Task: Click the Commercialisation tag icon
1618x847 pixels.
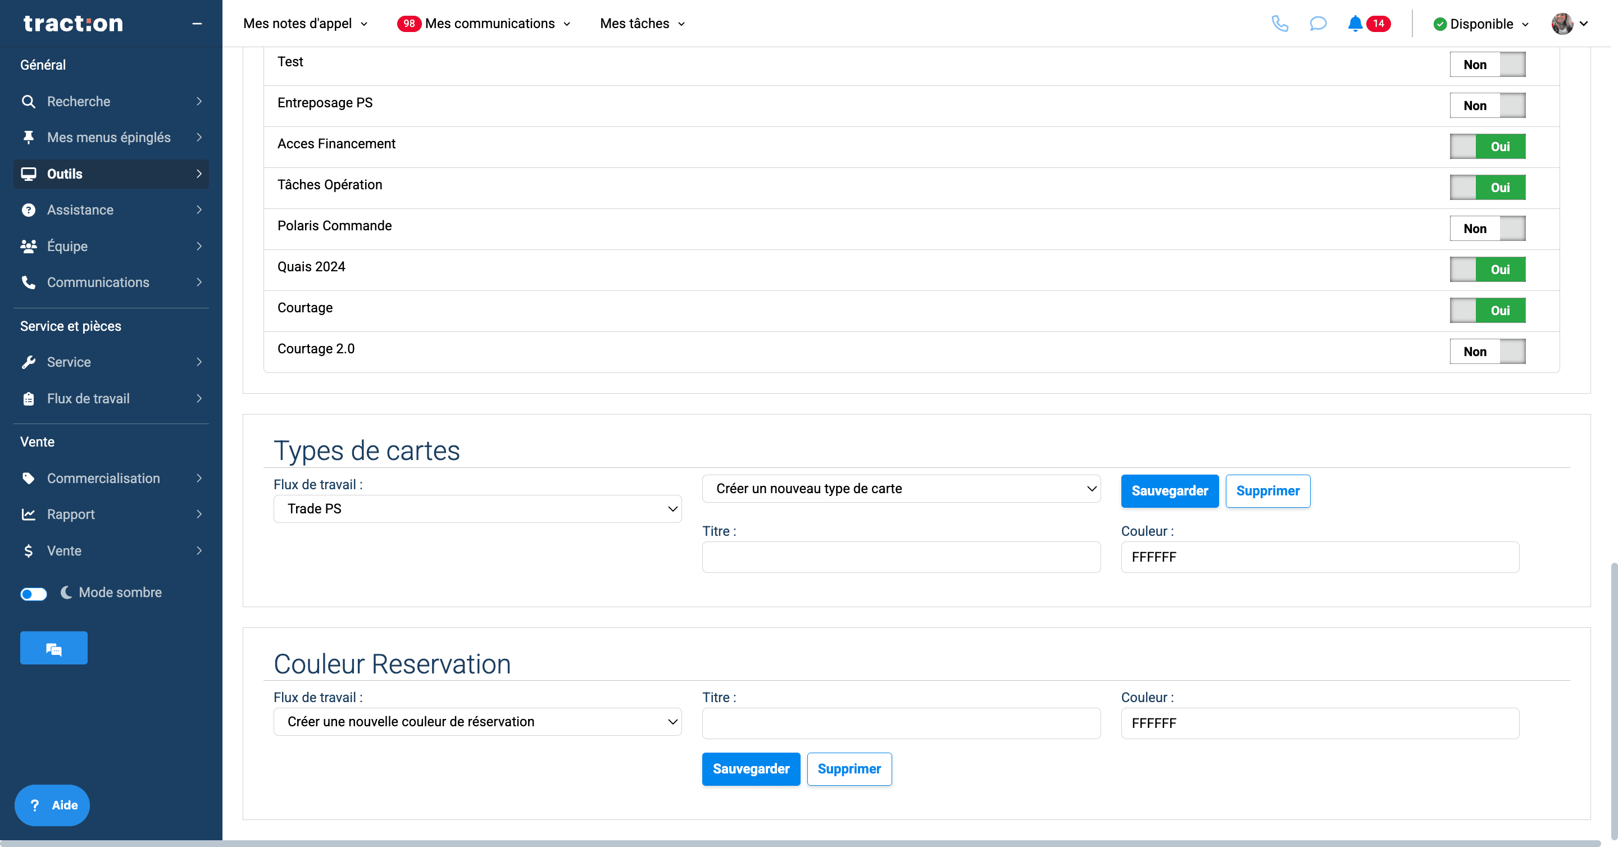Action: click(x=28, y=478)
